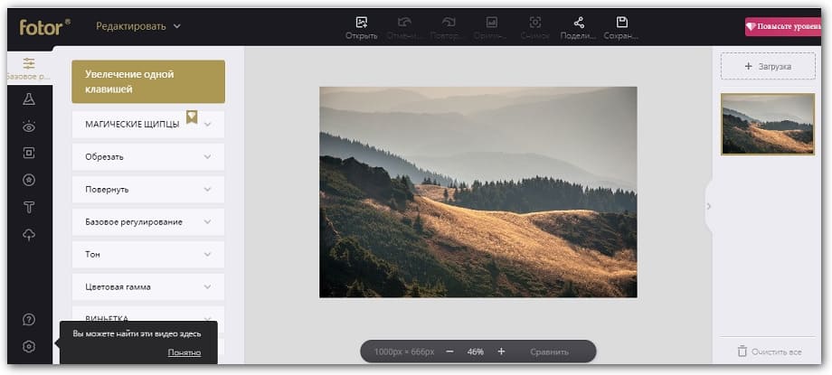Image resolution: width=832 pixels, height=375 pixels.
Task: Open the settings gear icon
Action: click(29, 346)
